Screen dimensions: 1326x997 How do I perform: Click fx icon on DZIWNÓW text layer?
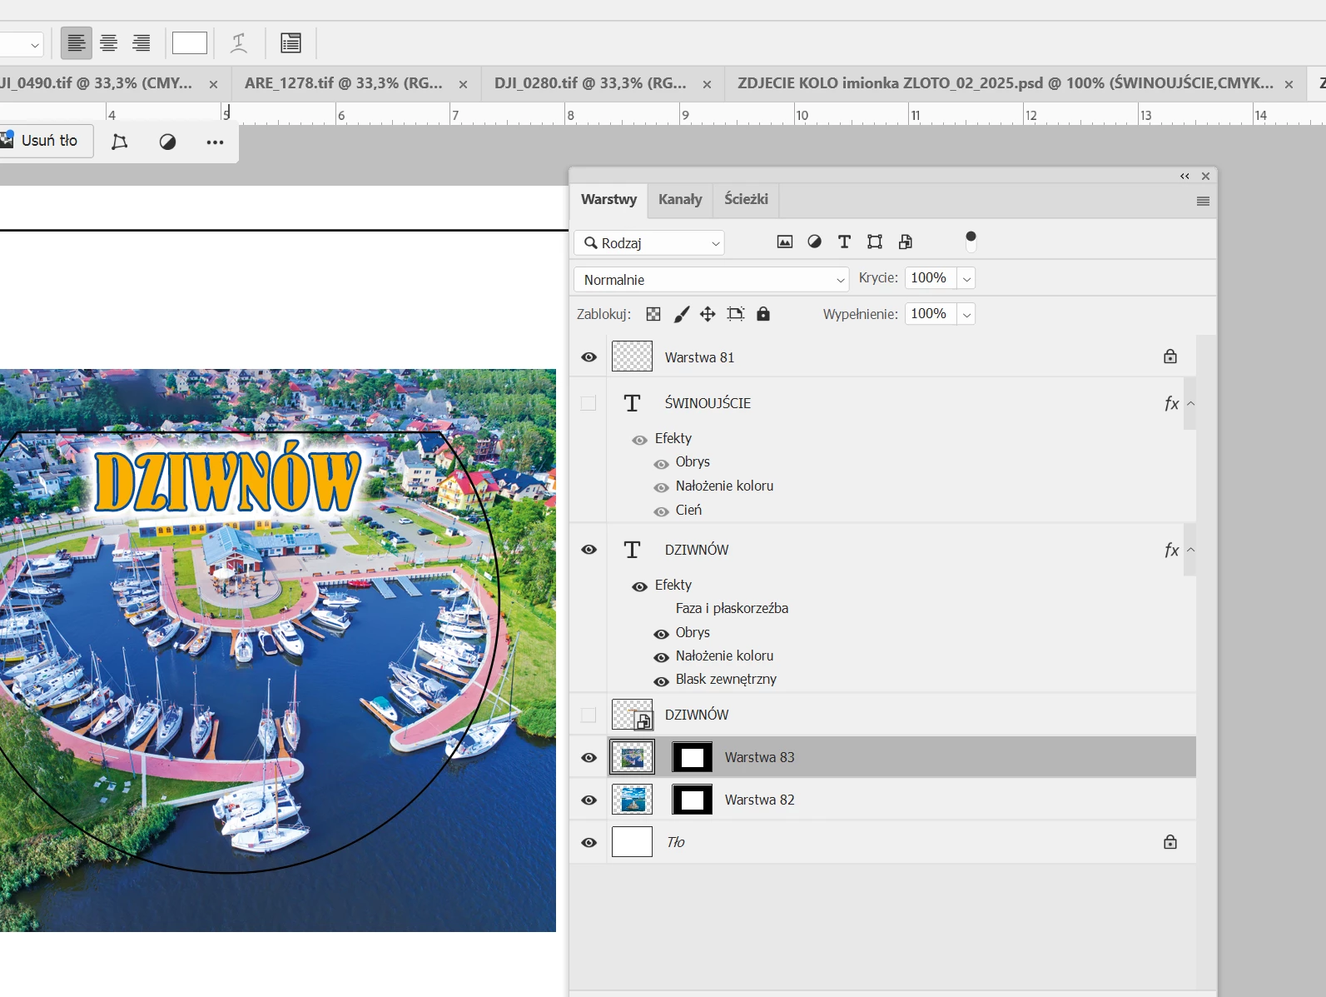(1171, 551)
